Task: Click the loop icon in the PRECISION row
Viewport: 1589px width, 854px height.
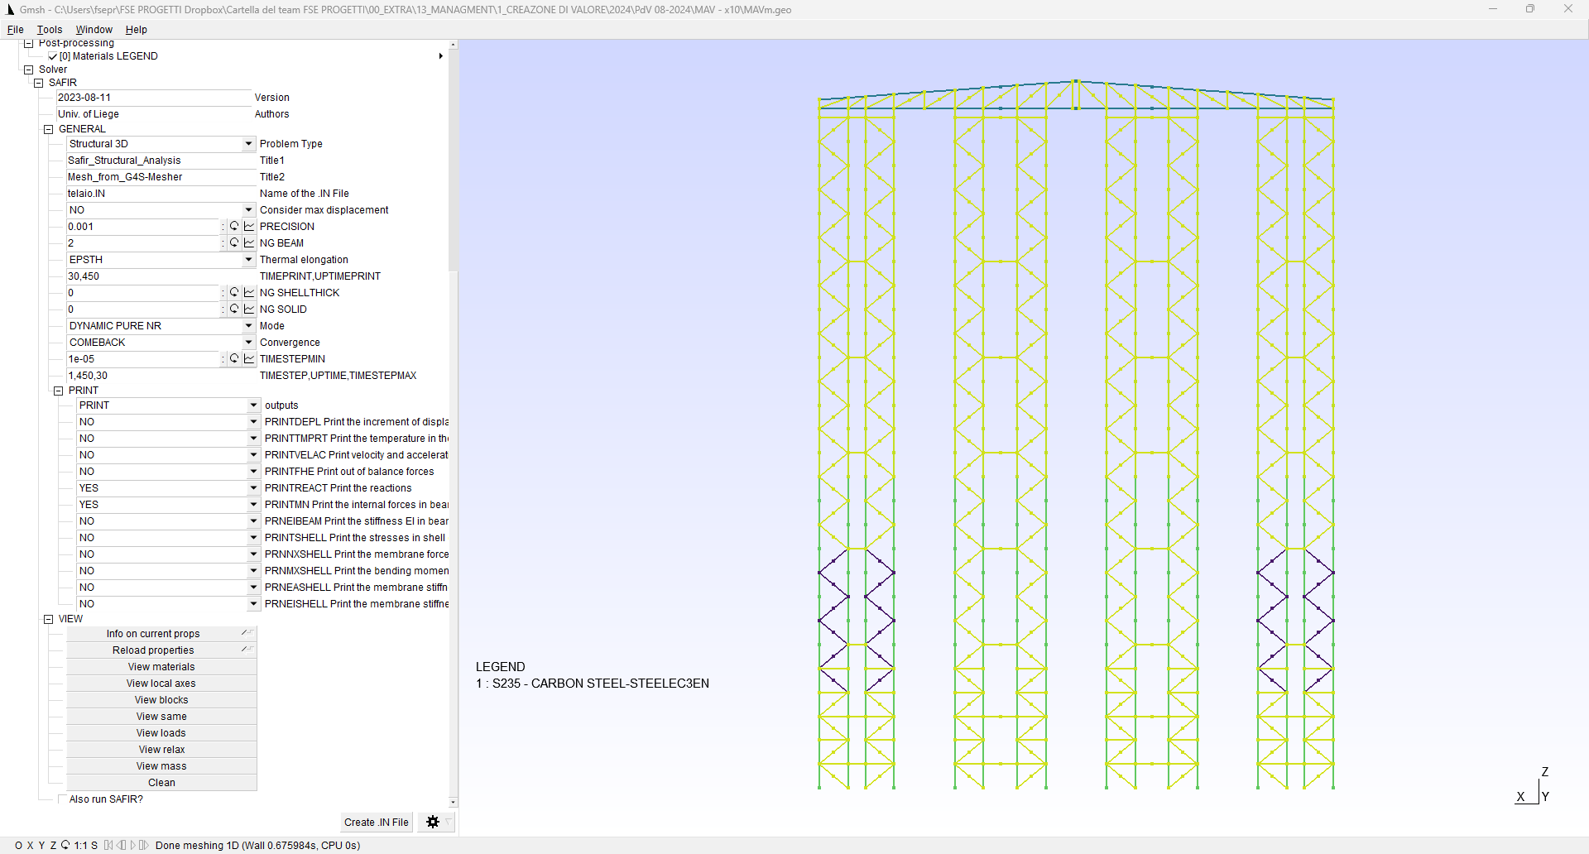Action: point(234,226)
